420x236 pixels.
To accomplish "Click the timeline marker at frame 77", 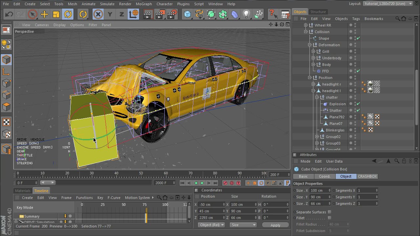I will 146,216.
